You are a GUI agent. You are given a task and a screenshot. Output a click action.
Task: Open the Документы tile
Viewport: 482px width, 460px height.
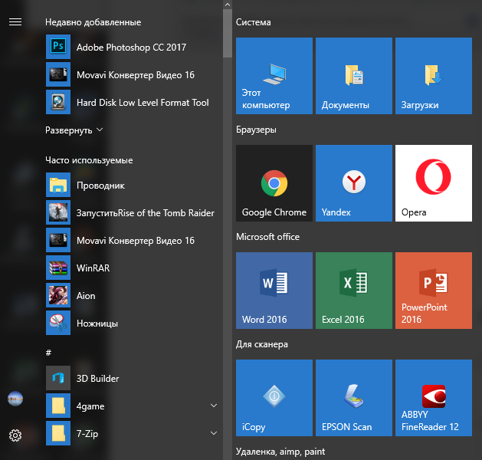tap(354, 76)
